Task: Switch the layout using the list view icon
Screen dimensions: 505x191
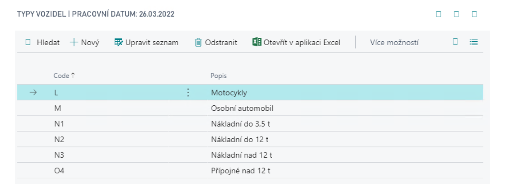Action: (x=474, y=42)
